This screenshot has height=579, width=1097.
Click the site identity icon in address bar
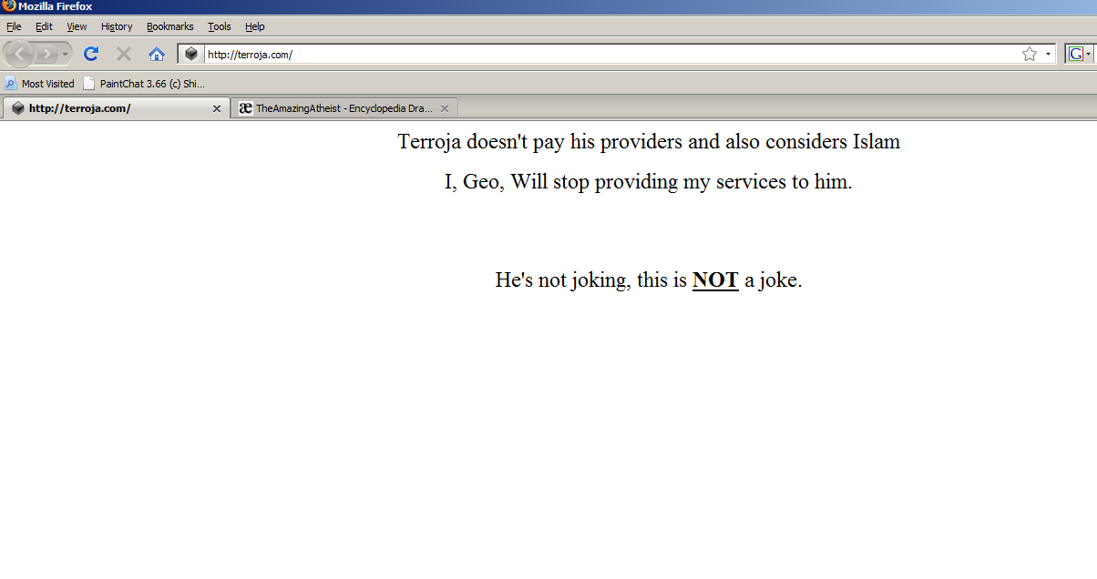190,54
